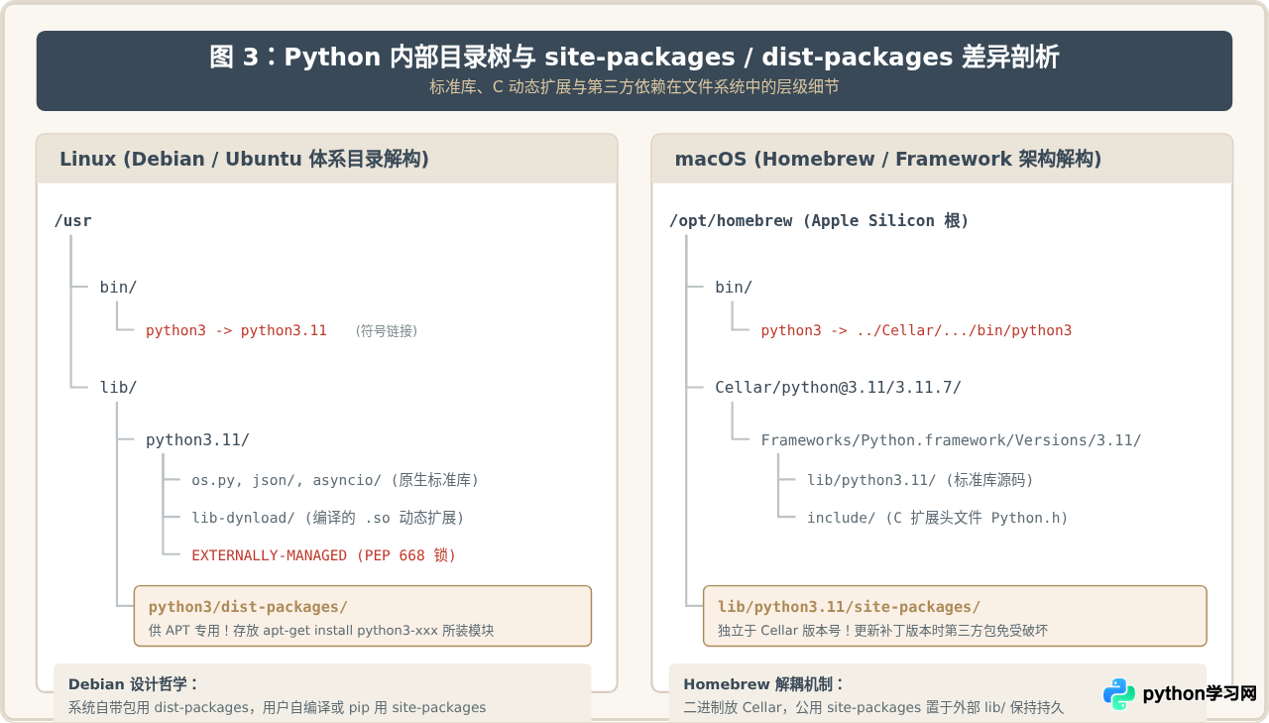This screenshot has width=1269, height=723.
Task: Select the "lib/python3.11/site-packages/" label
Action: click(x=849, y=607)
